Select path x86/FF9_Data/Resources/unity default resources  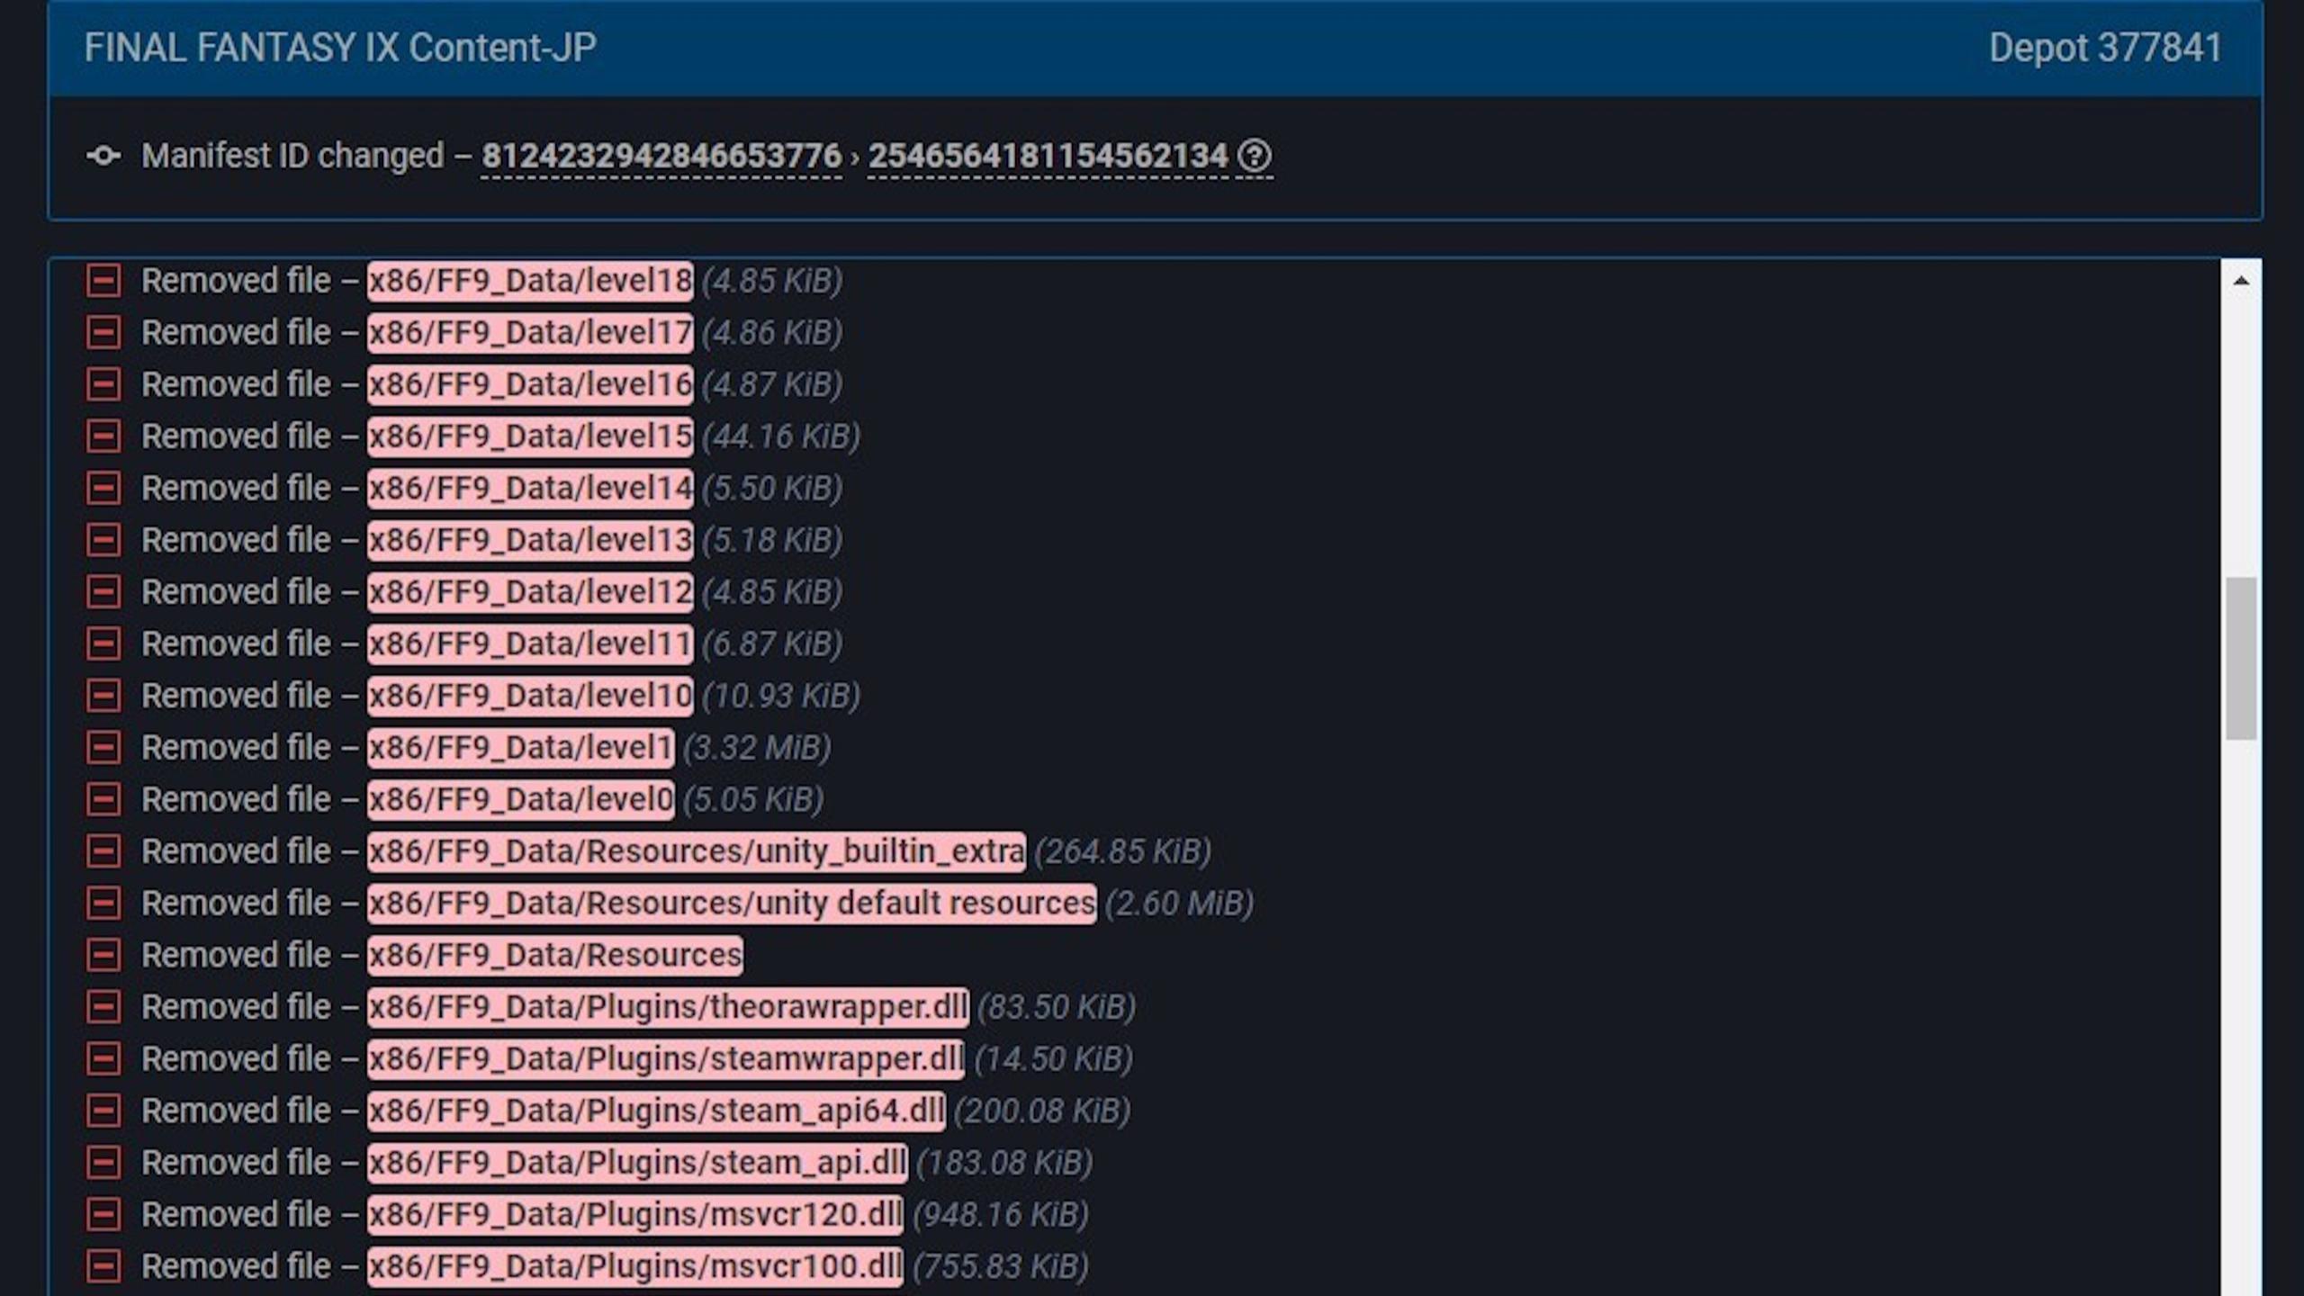click(x=732, y=904)
